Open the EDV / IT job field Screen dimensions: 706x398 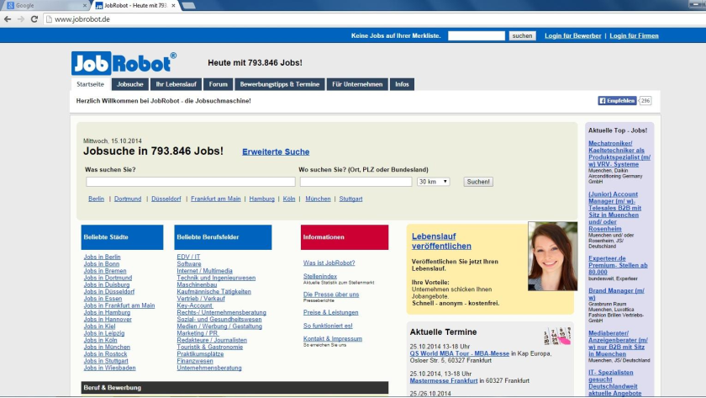pos(188,257)
